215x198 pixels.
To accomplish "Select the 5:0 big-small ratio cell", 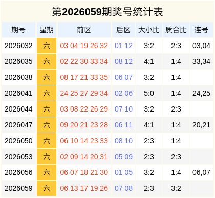I will 149,93.
